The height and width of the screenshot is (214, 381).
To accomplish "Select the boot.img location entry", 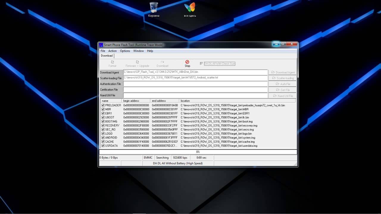I will 217,122.
